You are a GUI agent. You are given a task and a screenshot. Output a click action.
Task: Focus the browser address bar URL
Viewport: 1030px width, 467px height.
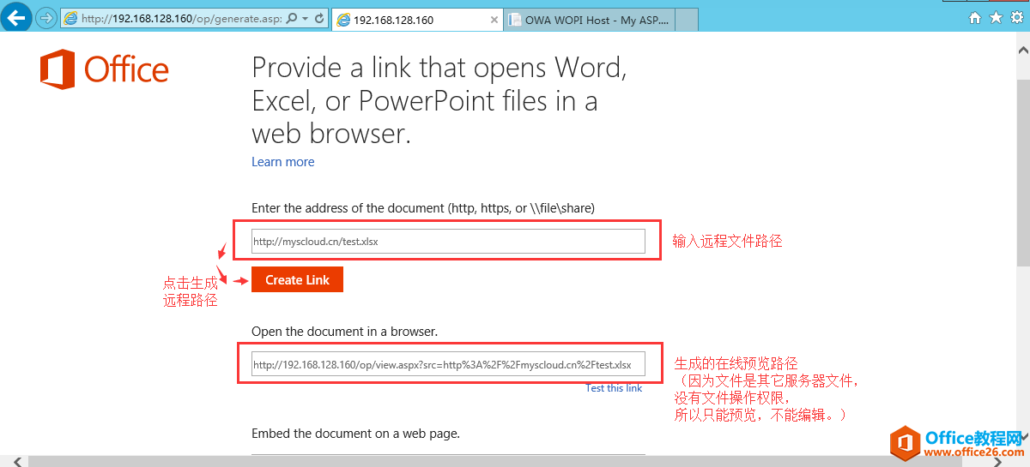click(x=180, y=18)
